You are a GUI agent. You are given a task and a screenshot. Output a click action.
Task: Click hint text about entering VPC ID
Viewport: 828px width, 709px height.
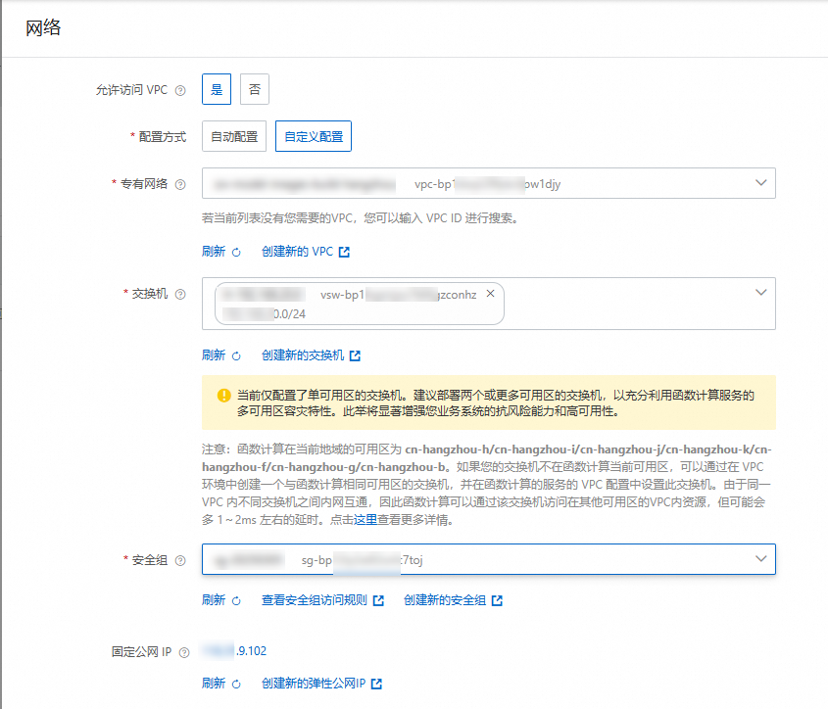361,218
